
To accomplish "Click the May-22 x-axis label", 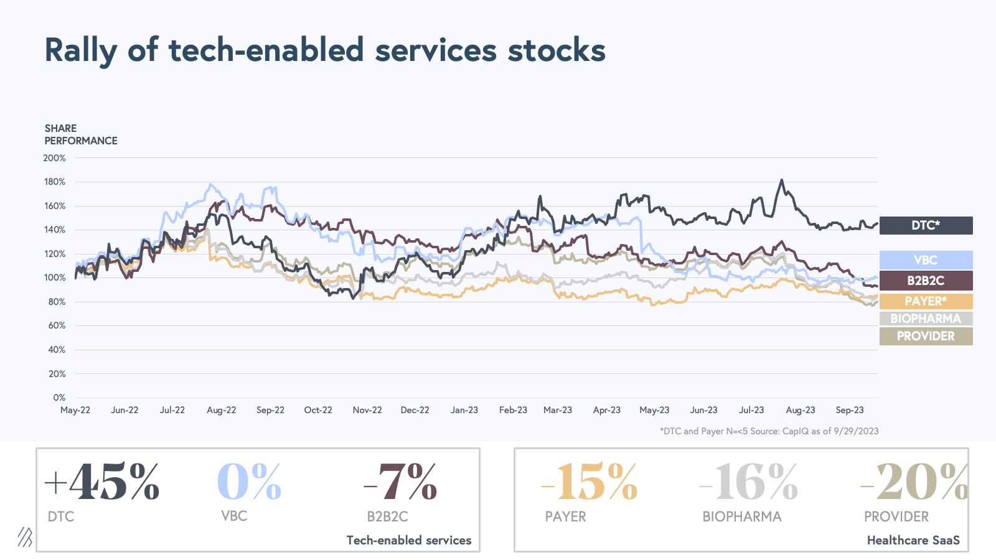I will tap(75, 410).
